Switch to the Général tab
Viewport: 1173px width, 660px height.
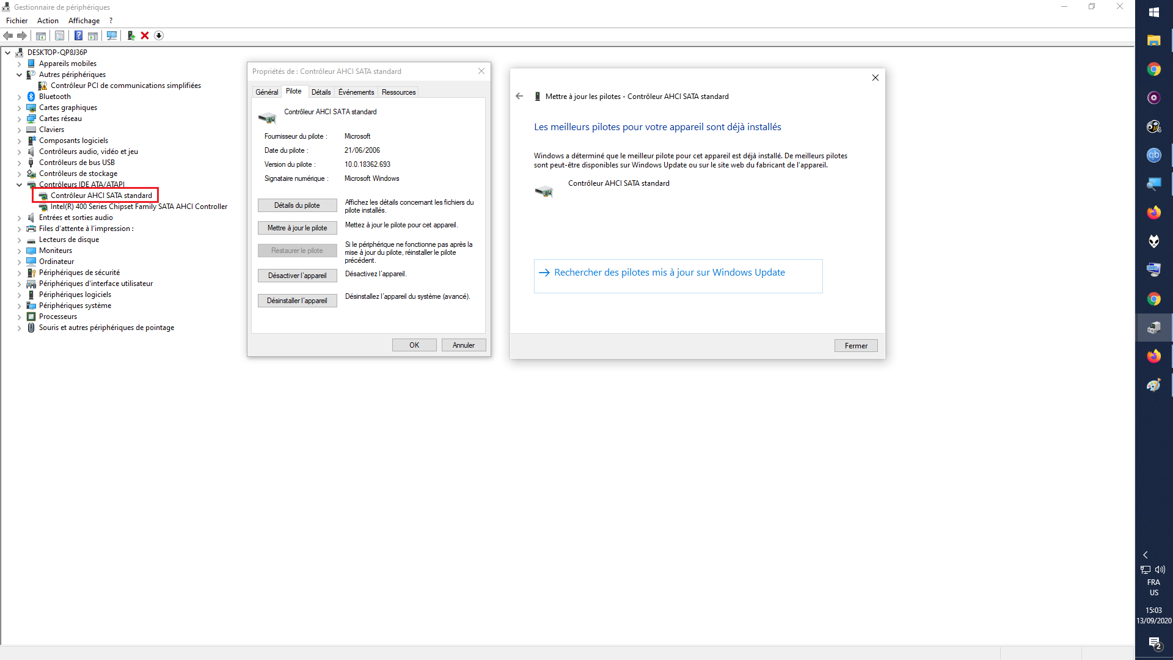266,92
